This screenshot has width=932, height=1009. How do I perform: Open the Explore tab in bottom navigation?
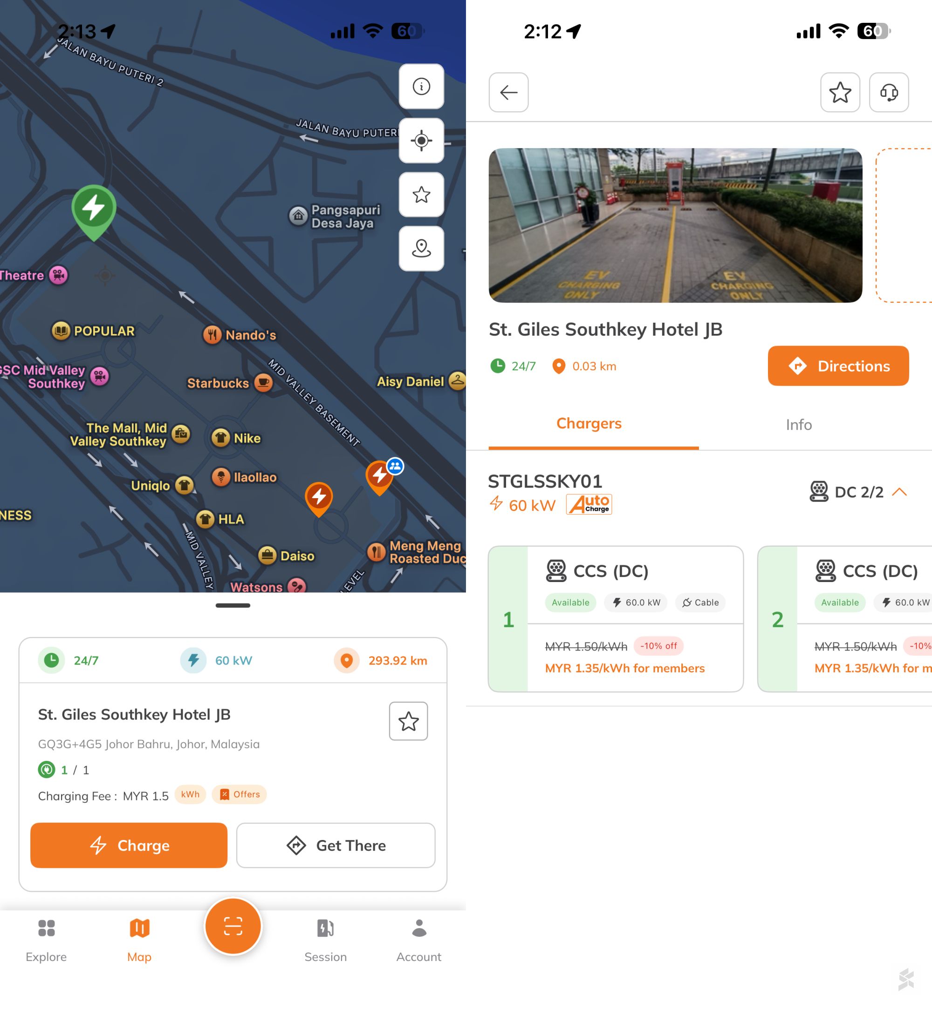[46, 938]
